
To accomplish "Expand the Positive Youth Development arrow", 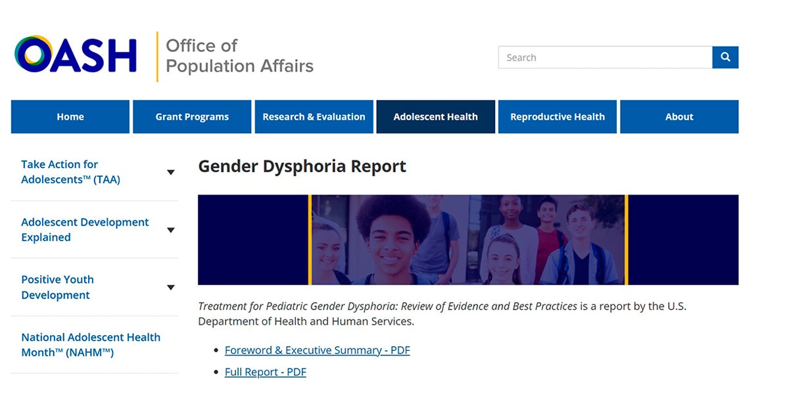I will (170, 287).
